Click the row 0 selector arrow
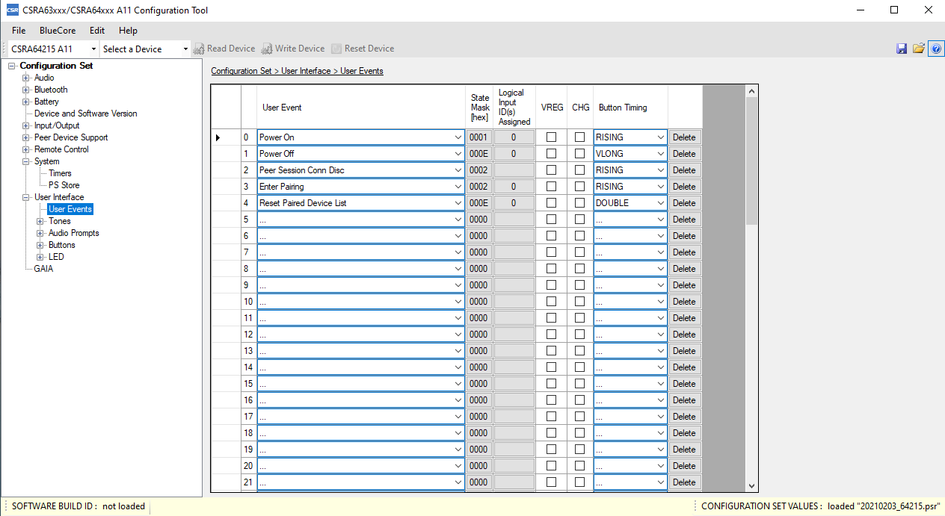This screenshot has height=516, width=945. coord(218,137)
